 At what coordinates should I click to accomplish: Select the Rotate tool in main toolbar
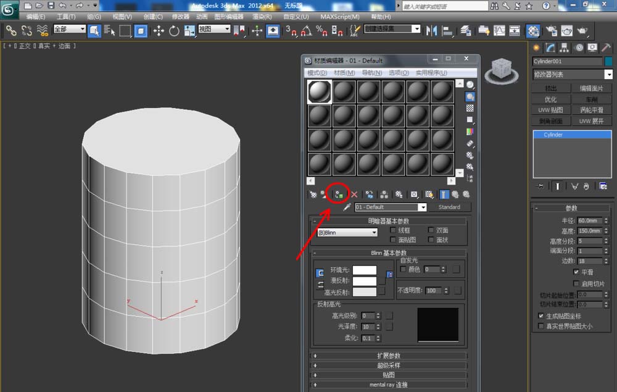click(175, 30)
